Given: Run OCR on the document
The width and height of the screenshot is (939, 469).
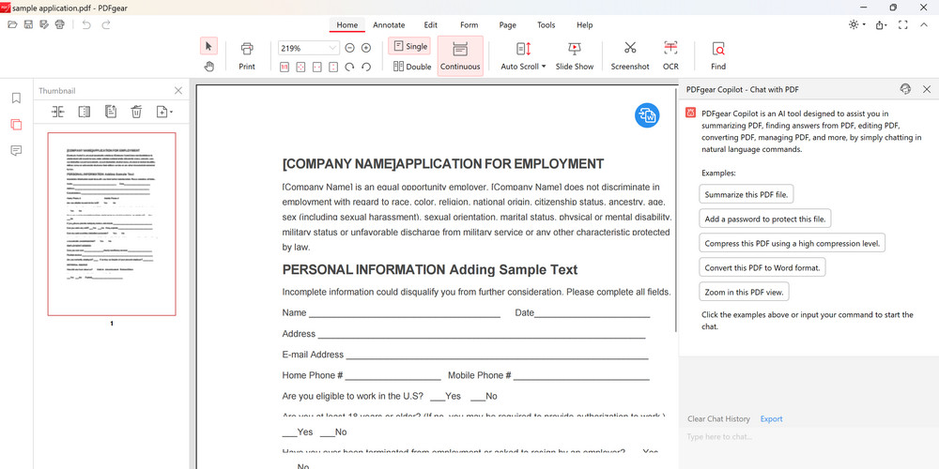Looking at the screenshot, I should pos(670,56).
